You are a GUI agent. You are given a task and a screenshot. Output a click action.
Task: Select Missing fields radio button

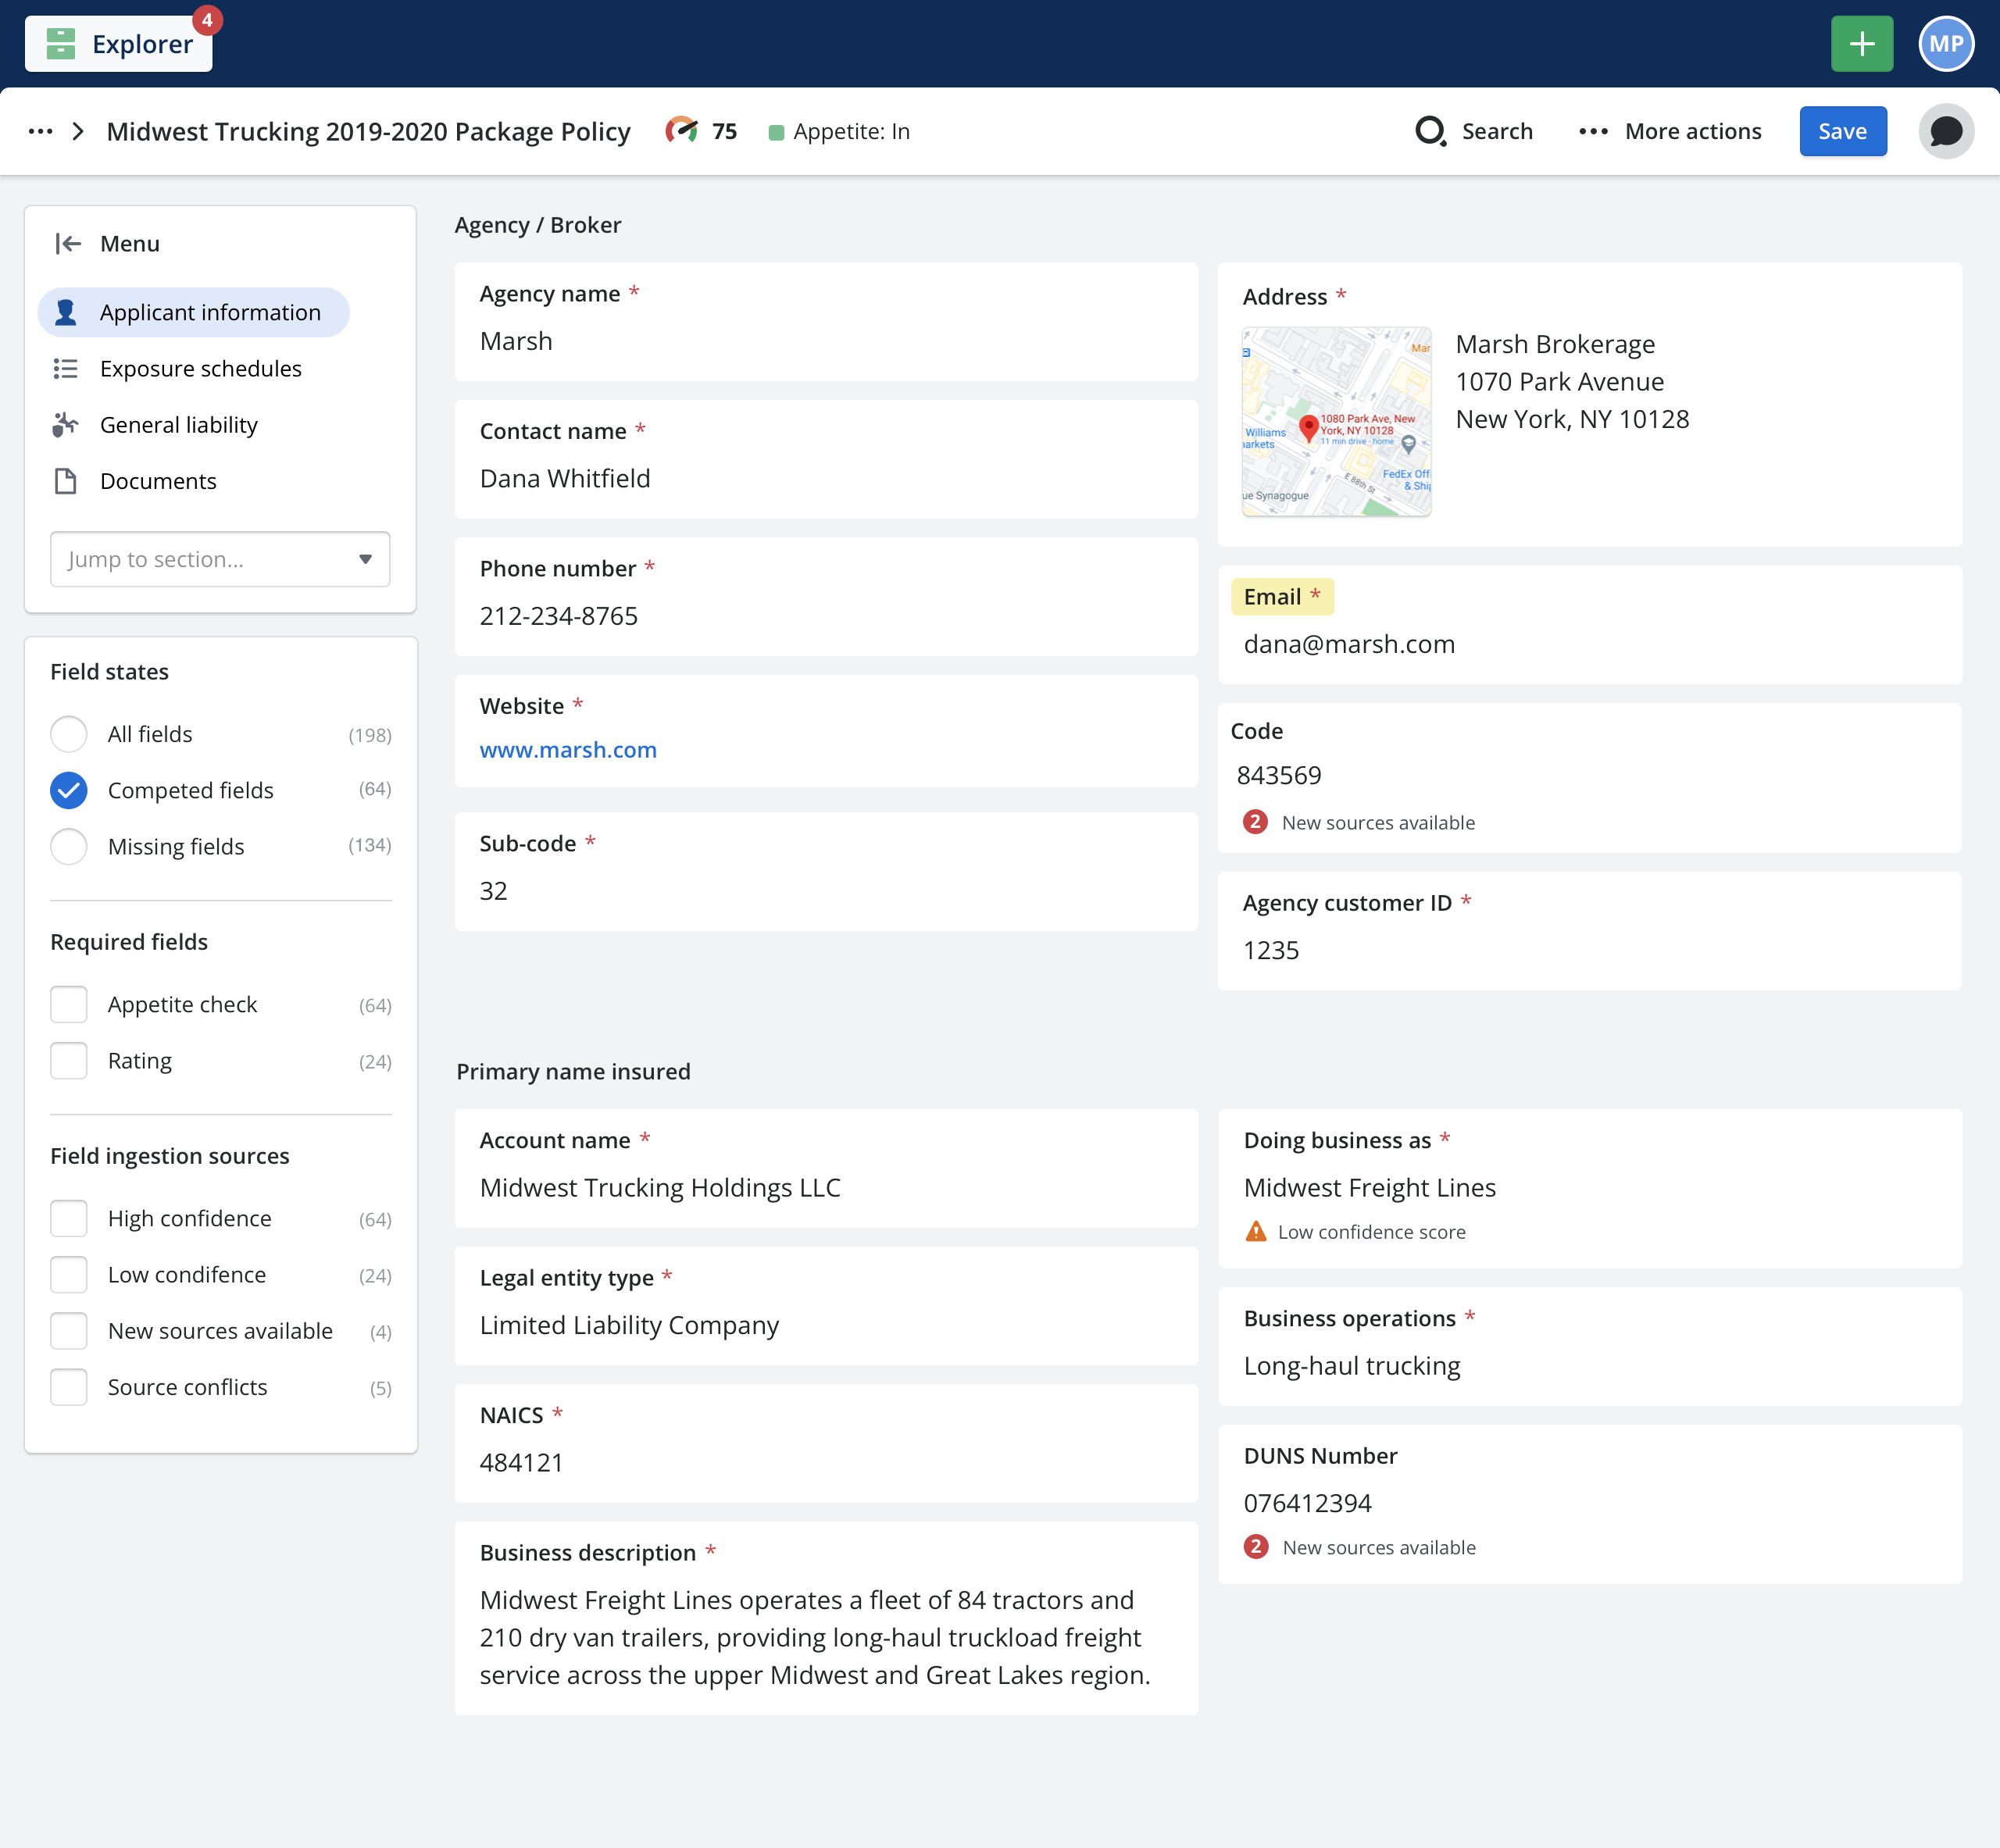[69, 846]
